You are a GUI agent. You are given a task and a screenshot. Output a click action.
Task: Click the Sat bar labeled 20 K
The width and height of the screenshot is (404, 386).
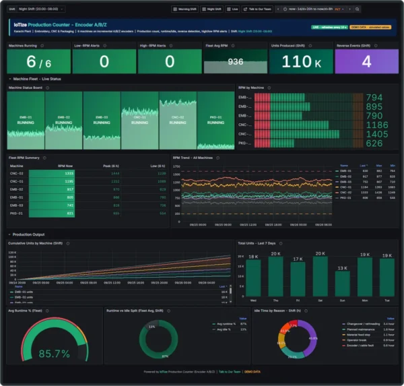pyautogui.click(x=321, y=276)
